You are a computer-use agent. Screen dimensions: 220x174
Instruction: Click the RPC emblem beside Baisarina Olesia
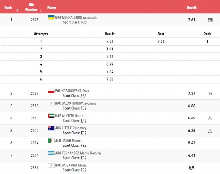[51, 165]
